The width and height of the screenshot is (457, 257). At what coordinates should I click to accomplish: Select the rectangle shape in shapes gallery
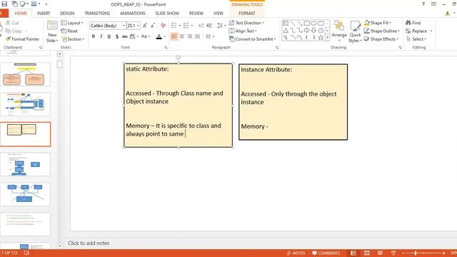tap(306, 23)
